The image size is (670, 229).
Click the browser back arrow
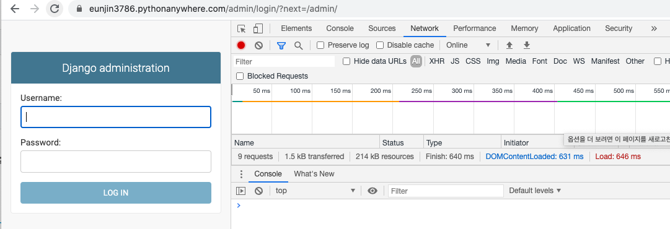[15, 9]
